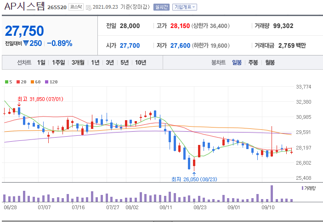
Task: Click the 08/23 date axis label
Action: point(200,207)
